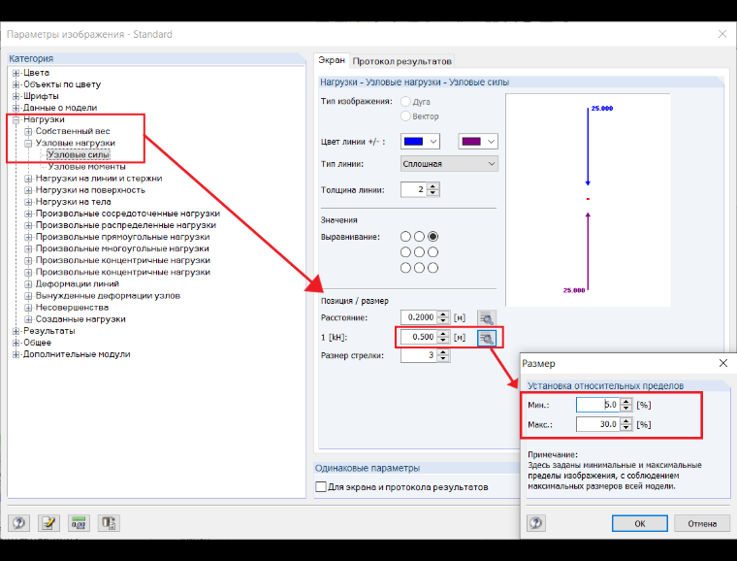Screen dimensions: 737x561
Task: Collapse the Нагрузки tree node
Action: click(16, 120)
